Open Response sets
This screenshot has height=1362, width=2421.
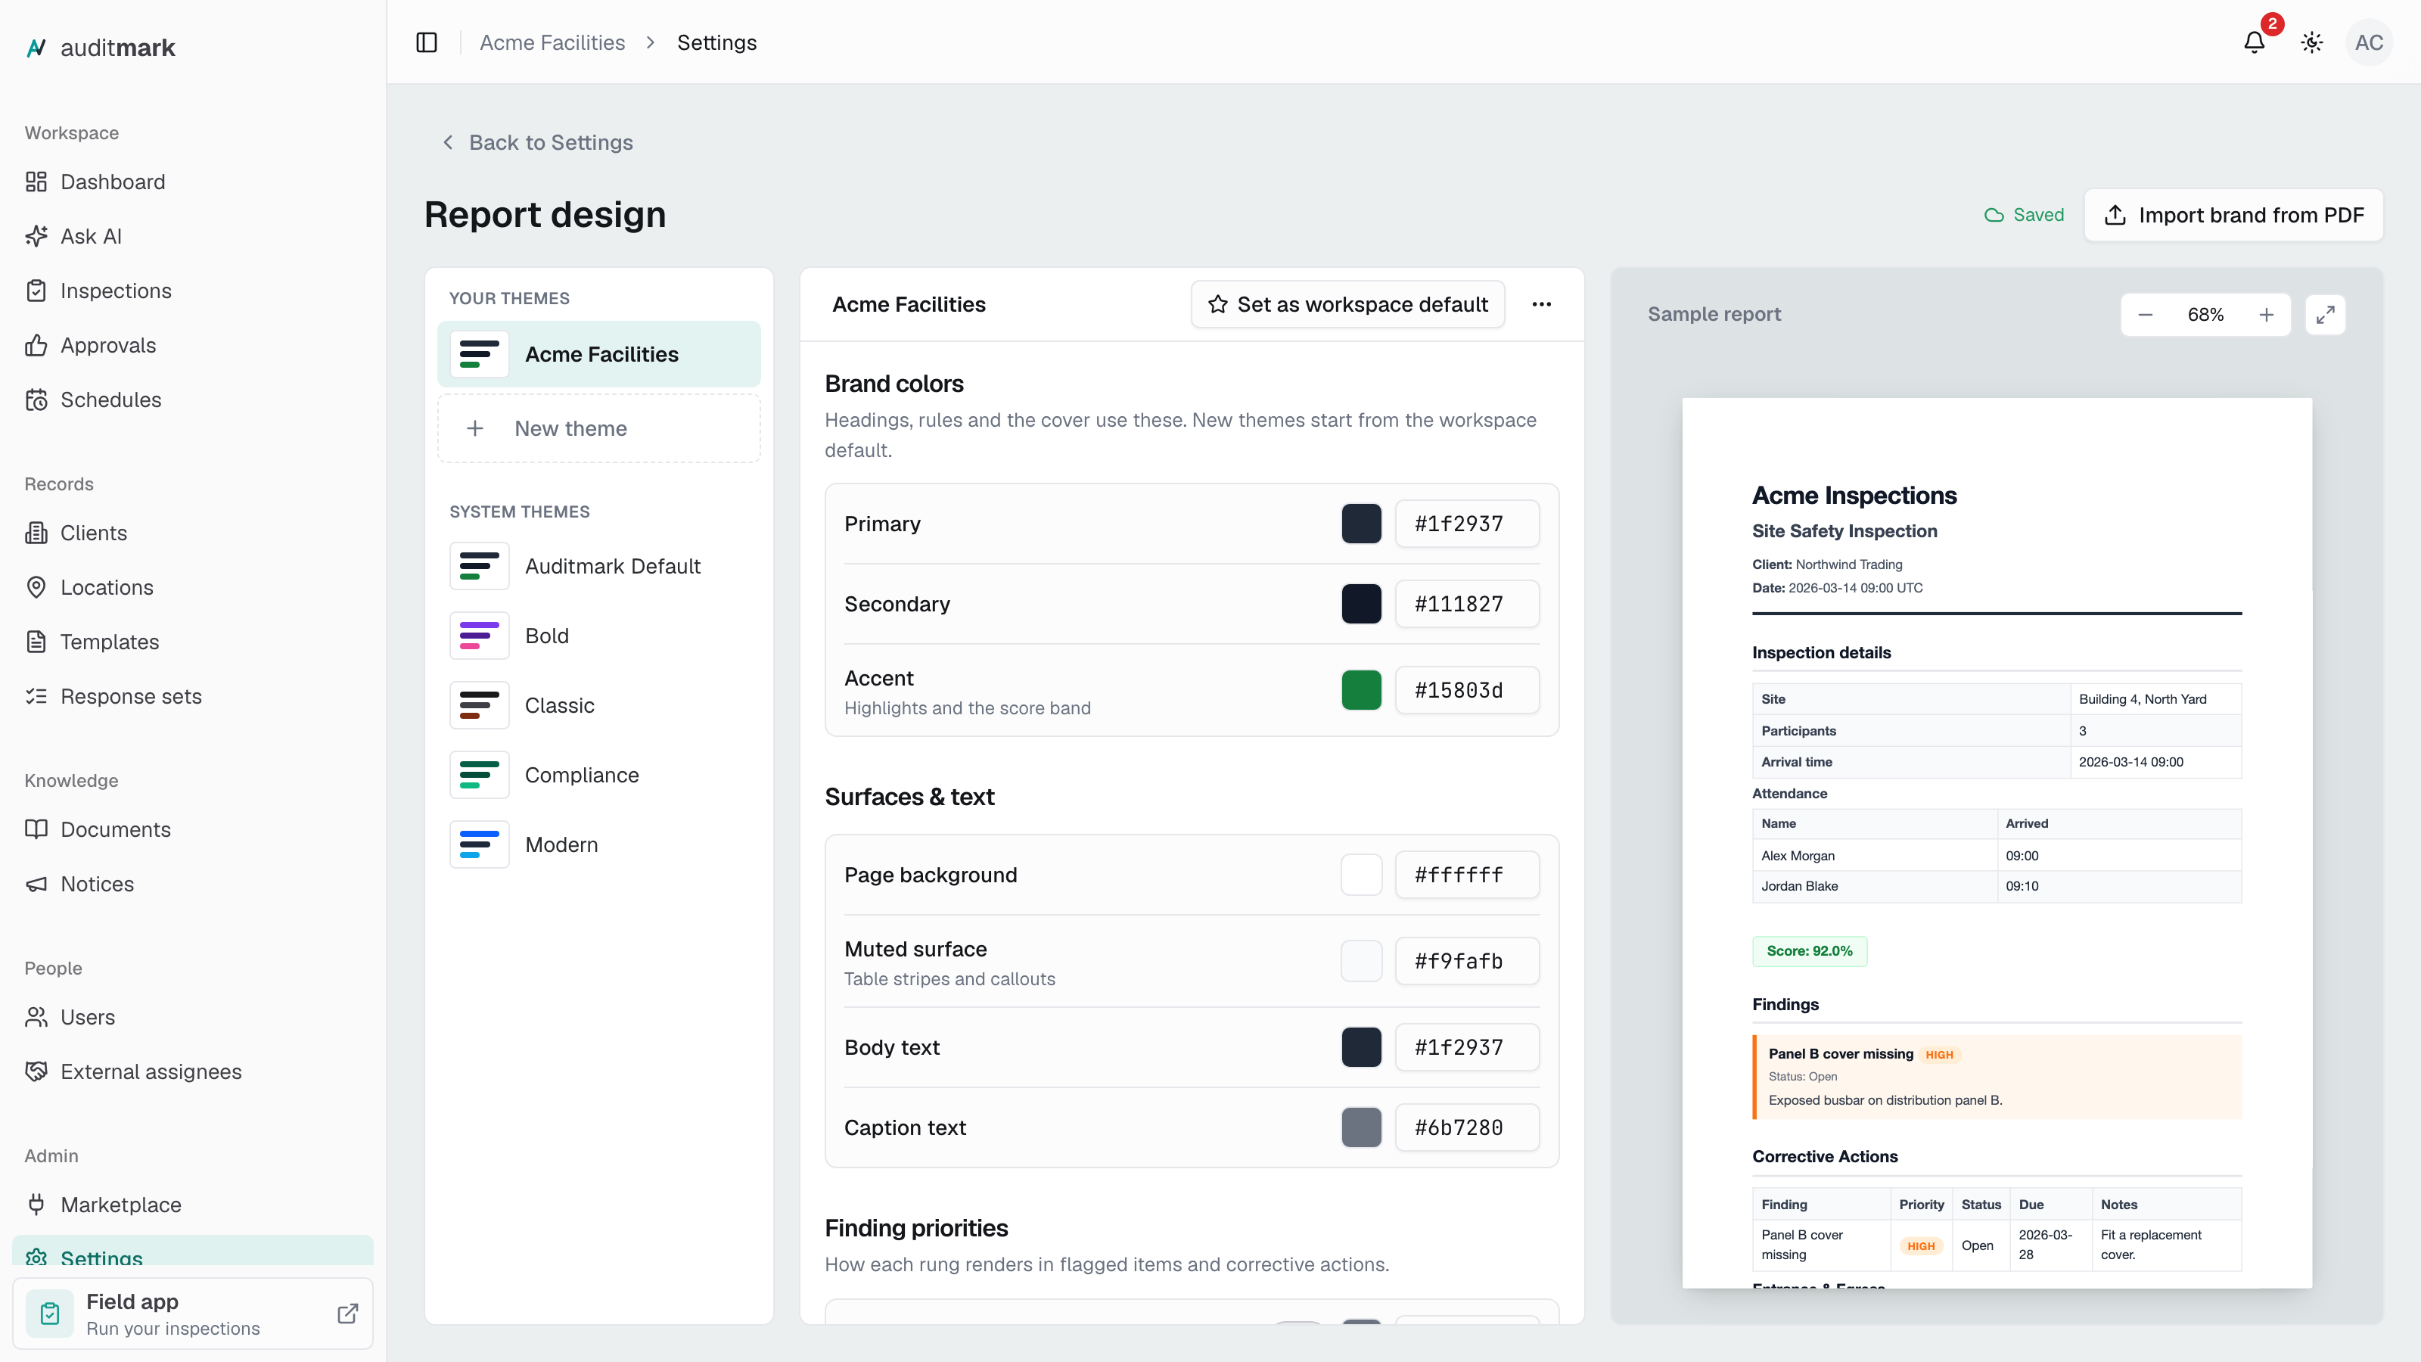pyautogui.click(x=193, y=696)
